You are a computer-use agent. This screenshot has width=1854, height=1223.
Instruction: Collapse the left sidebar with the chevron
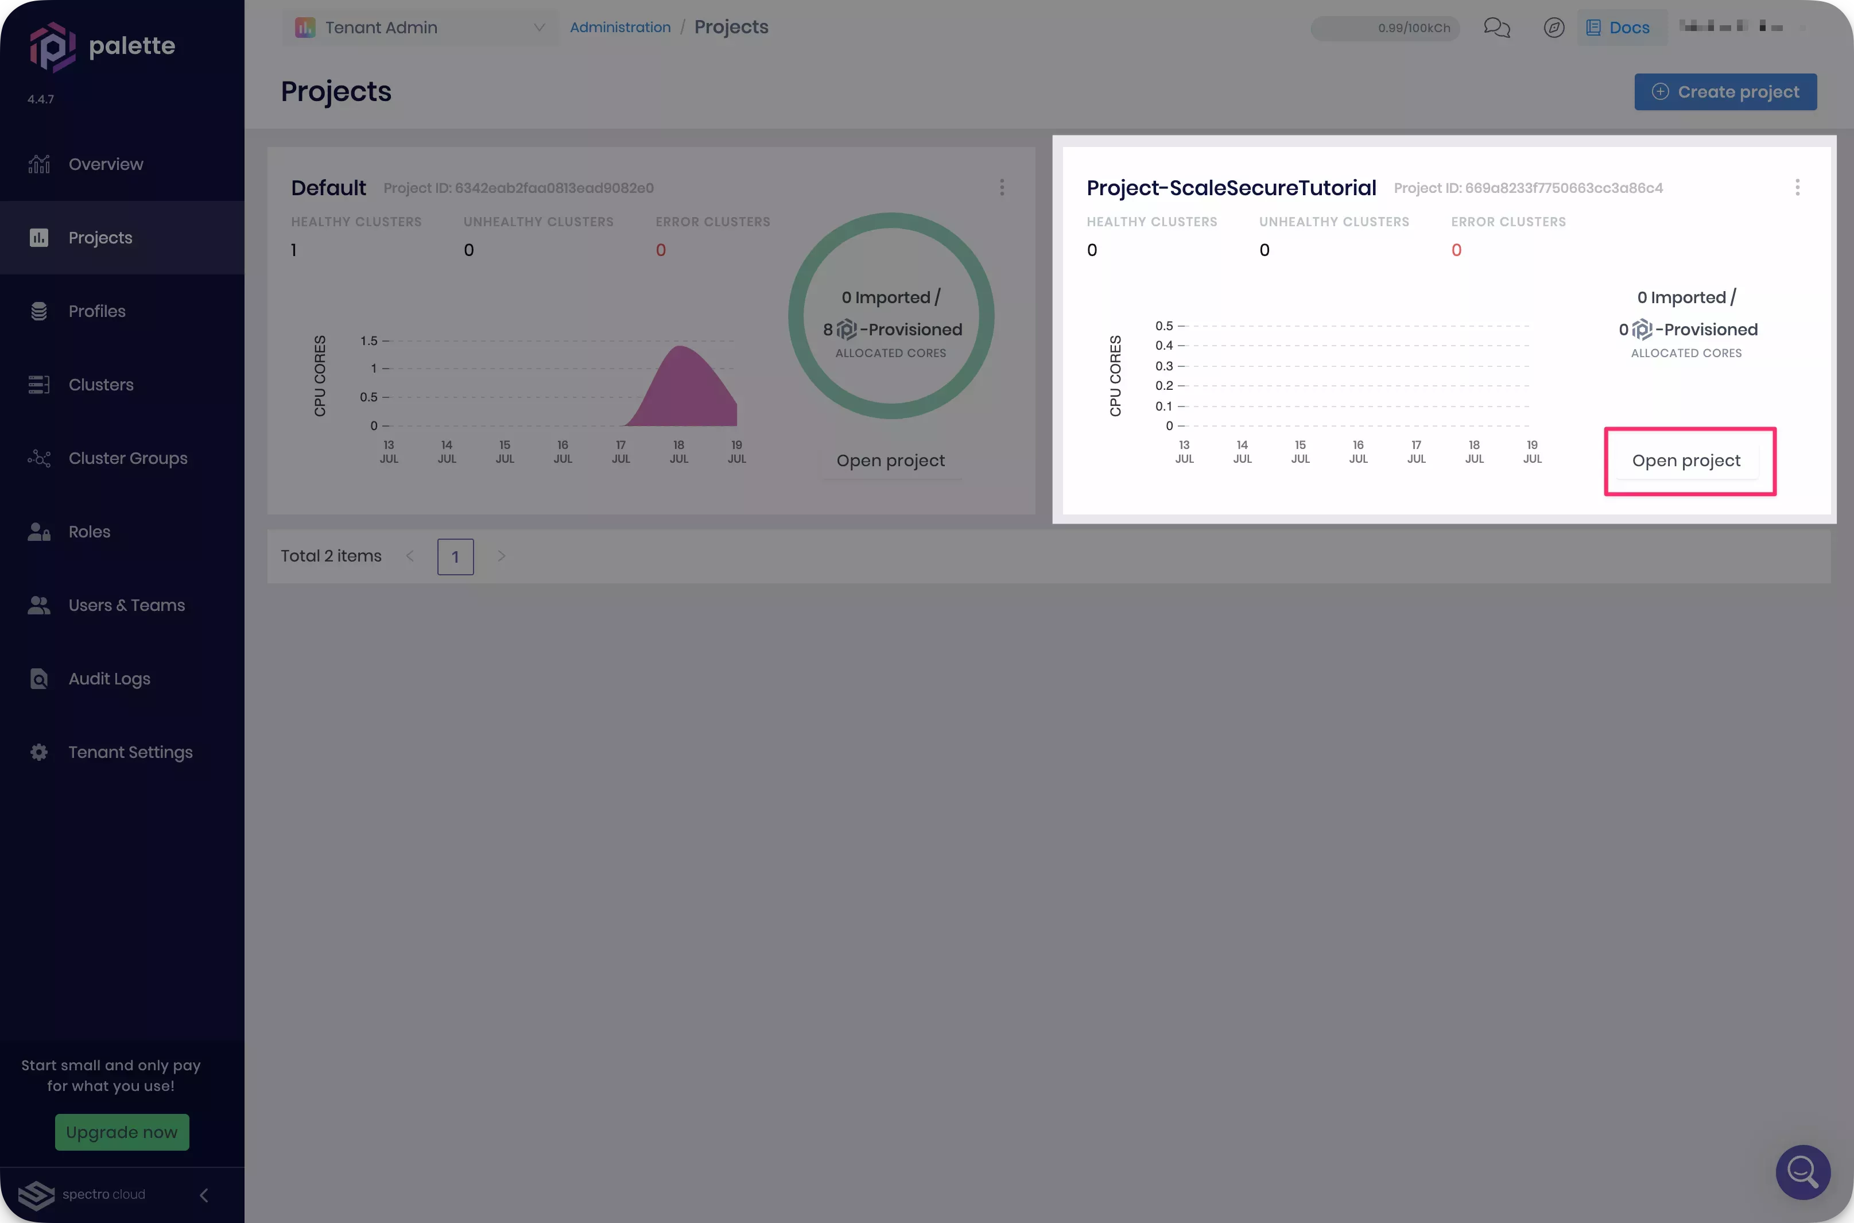pyautogui.click(x=204, y=1195)
